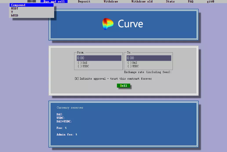Click the Admin fee: % line
227x152 pixels.
(x=67, y=134)
